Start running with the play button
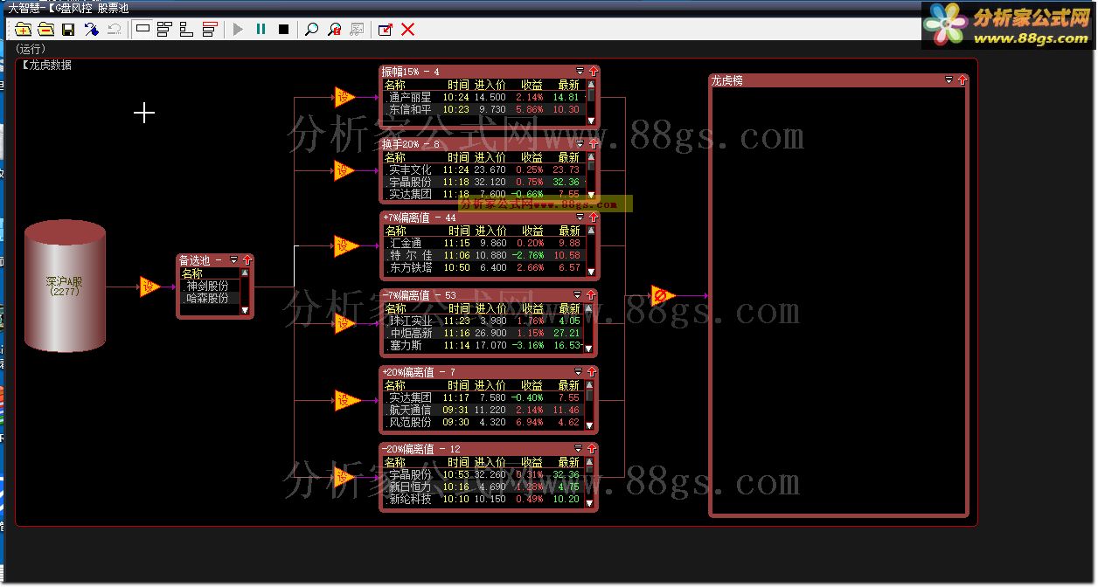Image resolution: width=1098 pixels, height=587 pixels. pos(238,30)
